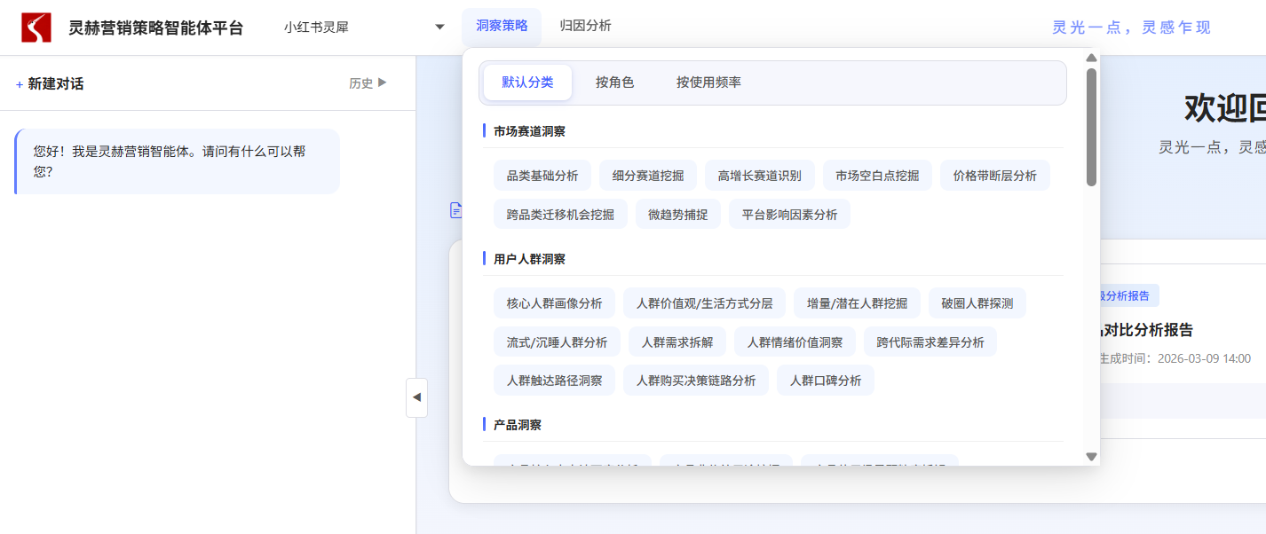Select 微趋势捕捉 insight option
This screenshot has height=534, width=1266.
[x=677, y=214]
